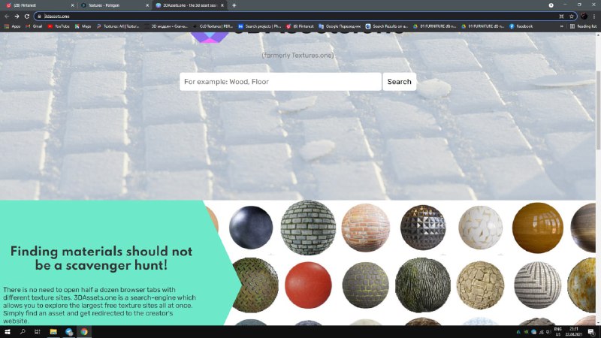Image resolution: width=601 pixels, height=338 pixels.
Task: Open the Google Переводчик bookmark
Action: pyautogui.click(x=340, y=26)
